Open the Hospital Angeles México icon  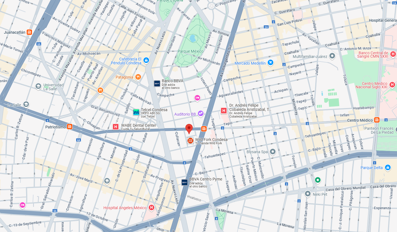point(152,207)
